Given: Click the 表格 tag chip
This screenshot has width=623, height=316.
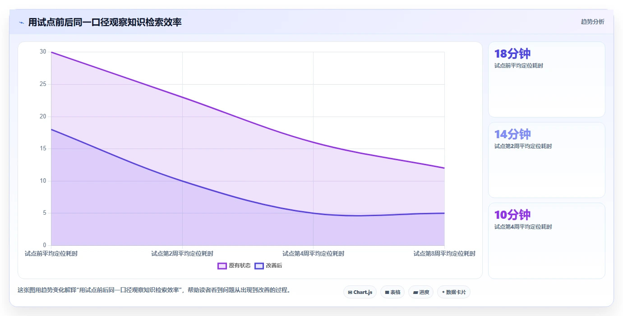Looking at the screenshot, I should click(392, 292).
